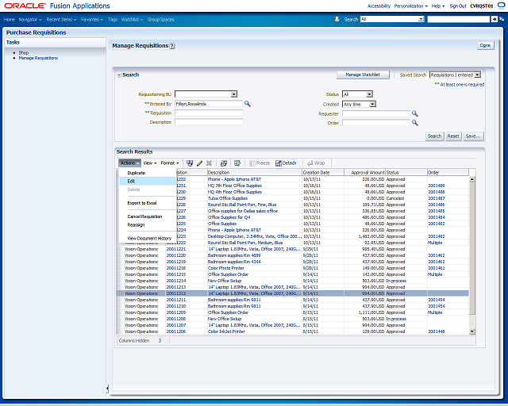Open requisition 20011221 link
The width and height of the screenshot is (508, 406).
[x=176, y=249]
